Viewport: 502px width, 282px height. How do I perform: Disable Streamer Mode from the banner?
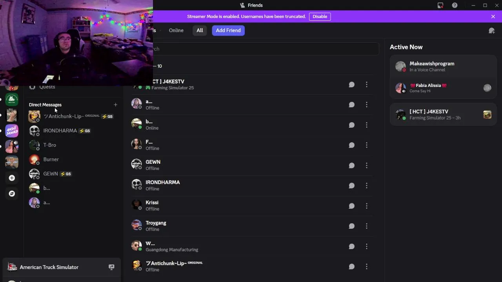click(320, 16)
